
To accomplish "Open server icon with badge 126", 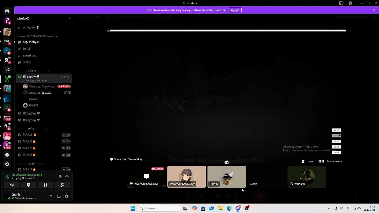I will click(7, 117).
